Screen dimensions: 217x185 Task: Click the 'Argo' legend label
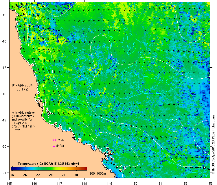[x=61, y=140]
